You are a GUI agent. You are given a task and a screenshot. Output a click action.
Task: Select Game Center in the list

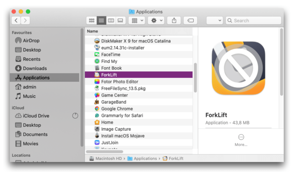coord(139,95)
